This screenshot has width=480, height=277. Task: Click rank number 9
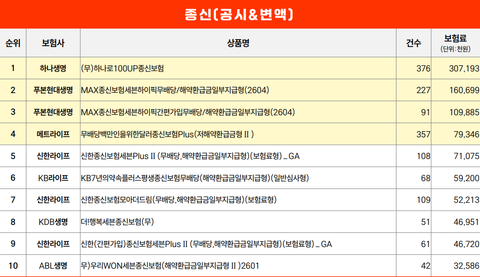[x=13, y=244]
